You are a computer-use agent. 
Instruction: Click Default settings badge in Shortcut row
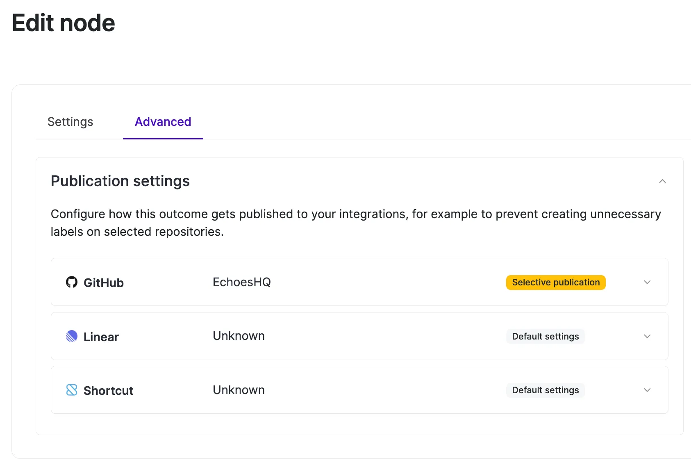546,390
